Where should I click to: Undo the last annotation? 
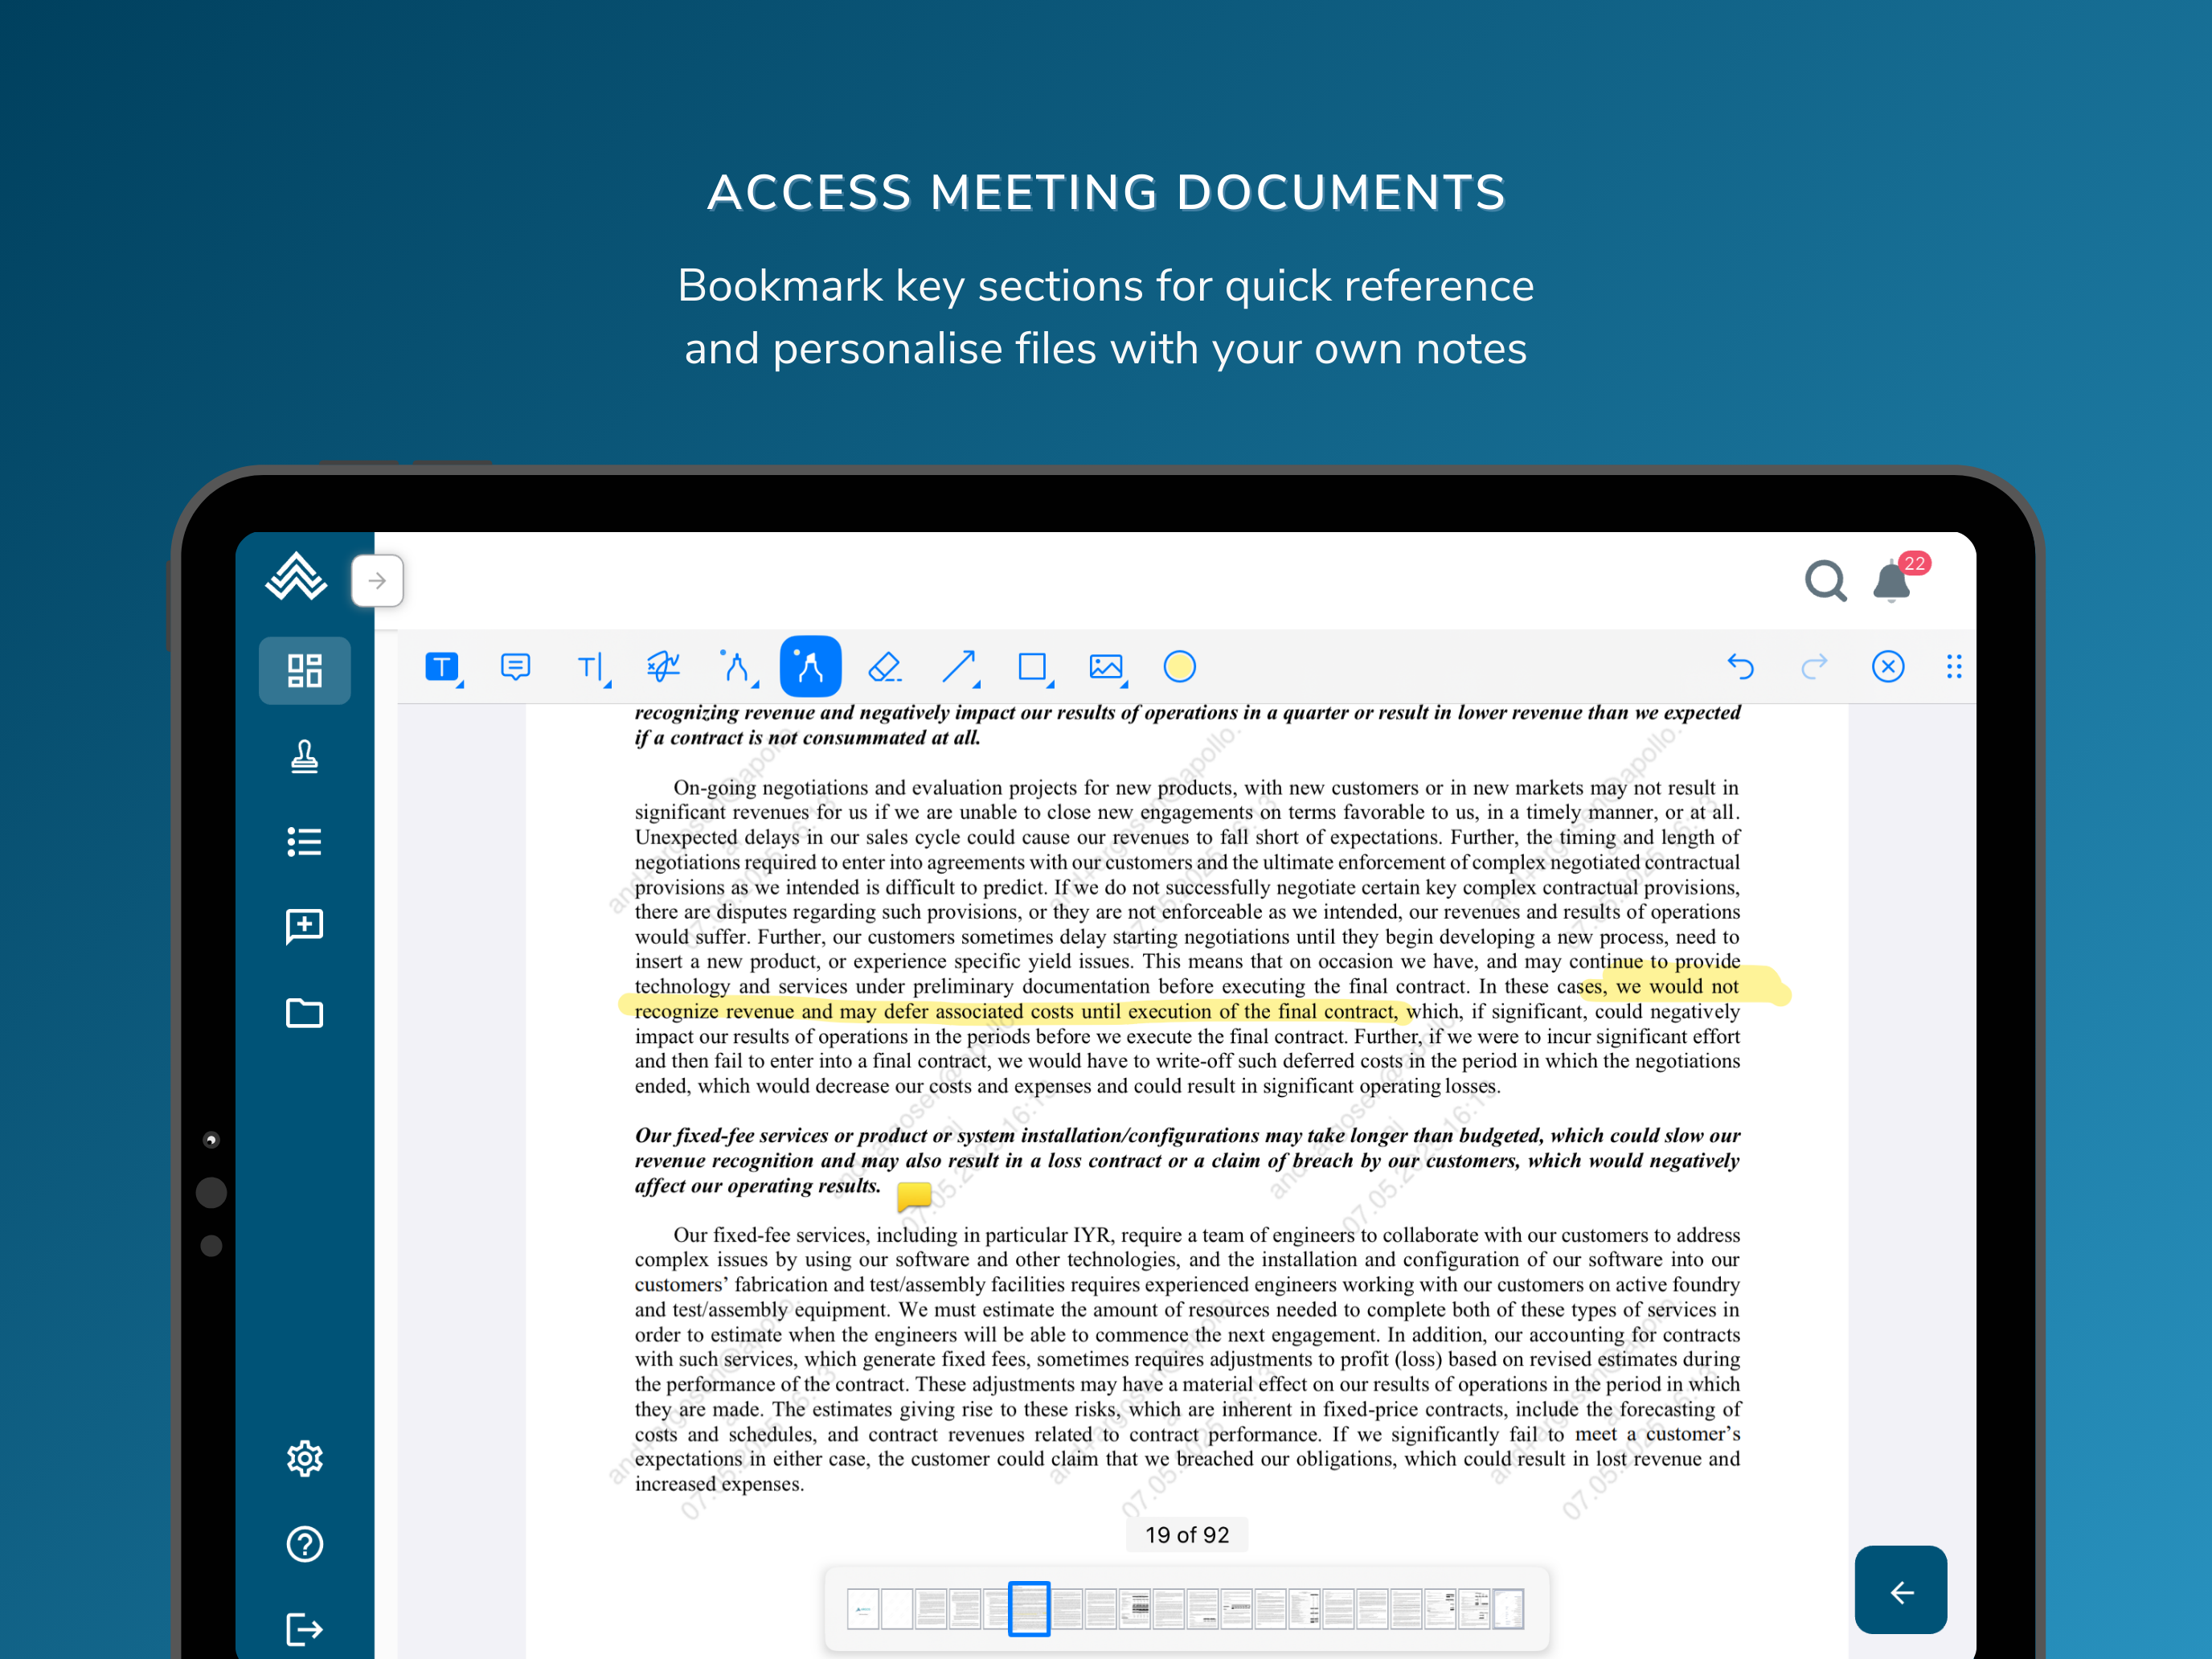[x=1740, y=667]
